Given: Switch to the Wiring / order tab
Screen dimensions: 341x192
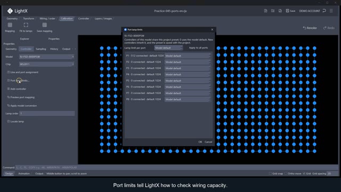Looking at the screenshot, I should point(47,19).
